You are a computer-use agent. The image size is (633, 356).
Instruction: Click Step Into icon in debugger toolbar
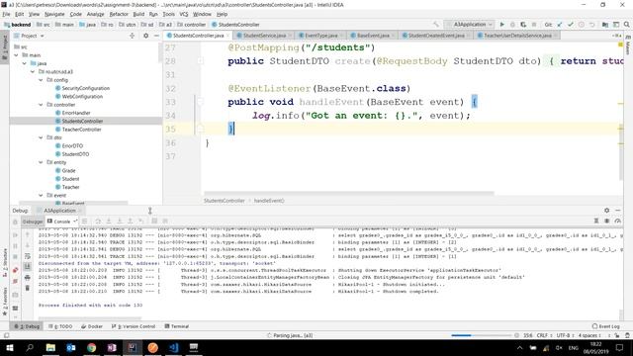[109, 222]
